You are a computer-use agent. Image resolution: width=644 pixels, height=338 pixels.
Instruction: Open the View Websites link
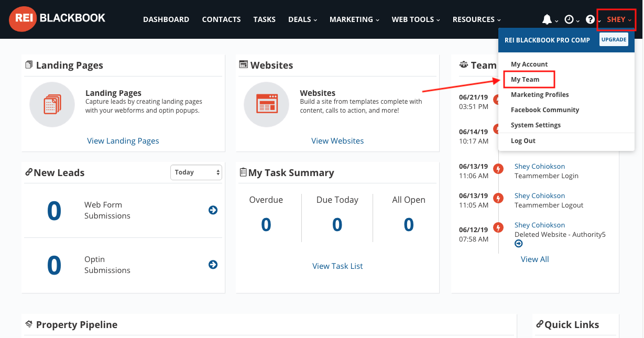click(x=337, y=141)
